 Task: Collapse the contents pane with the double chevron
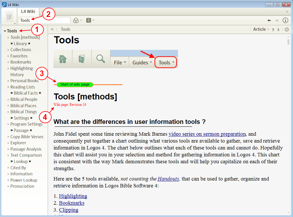(52, 29)
